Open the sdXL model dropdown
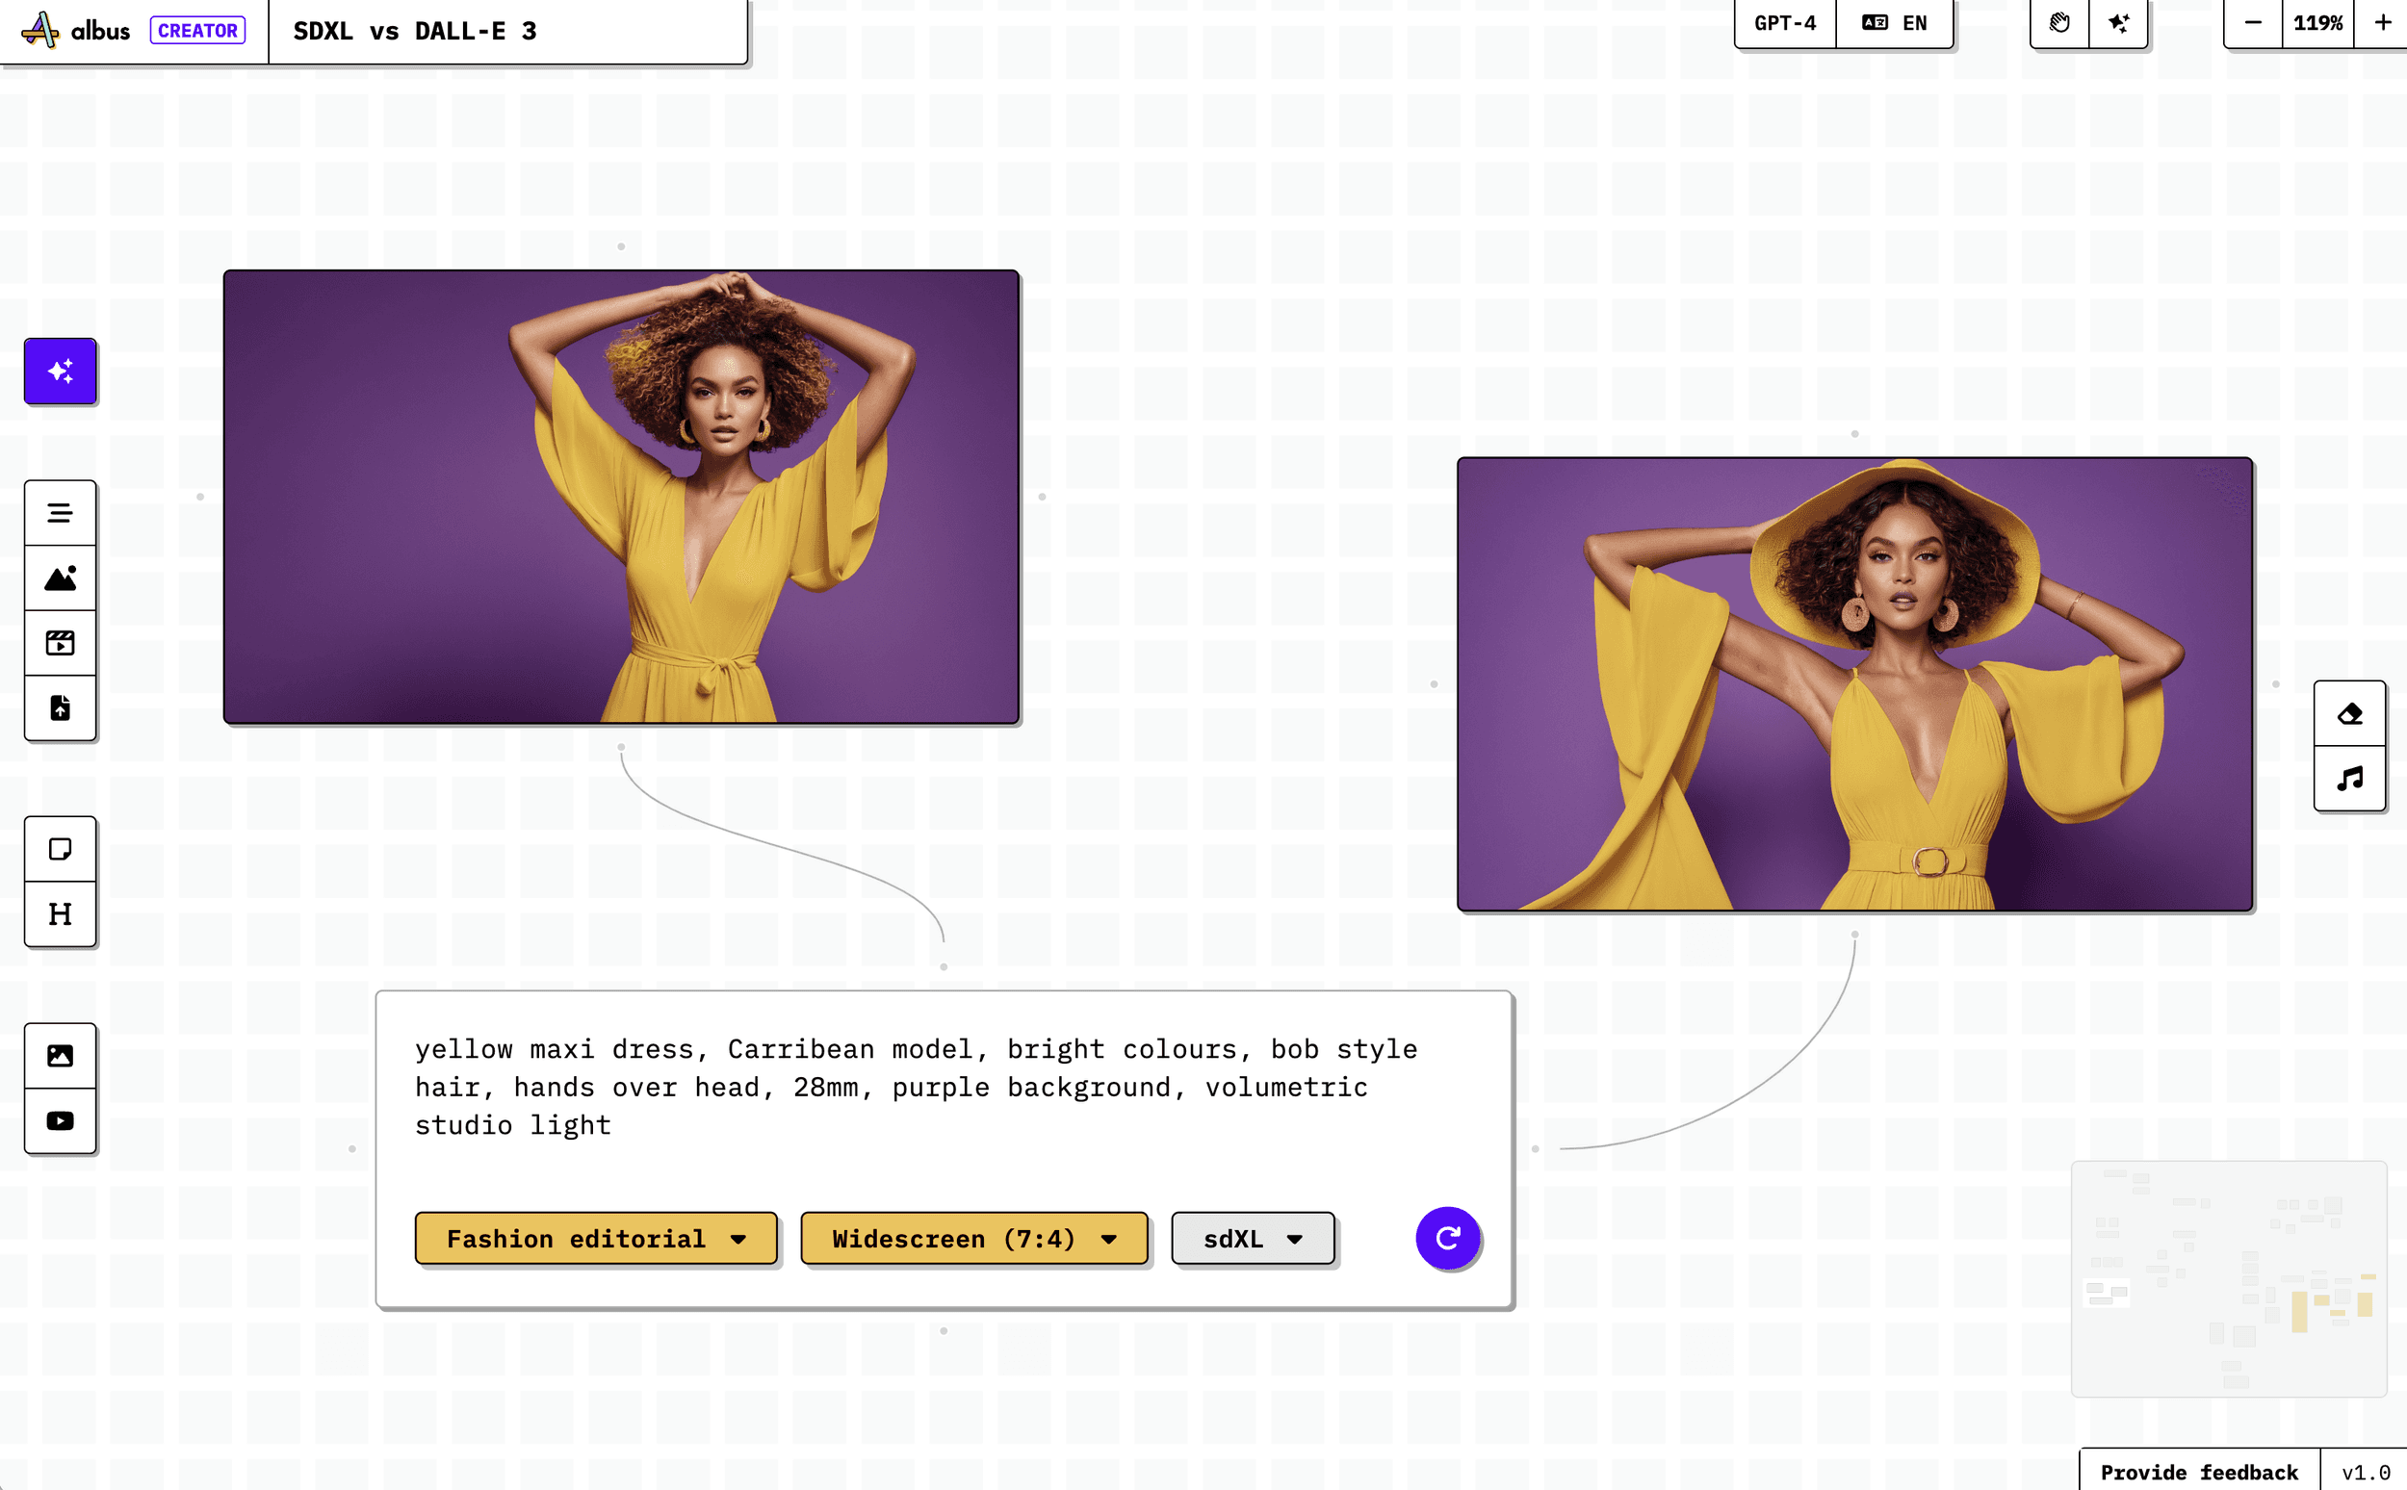 (1252, 1239)
